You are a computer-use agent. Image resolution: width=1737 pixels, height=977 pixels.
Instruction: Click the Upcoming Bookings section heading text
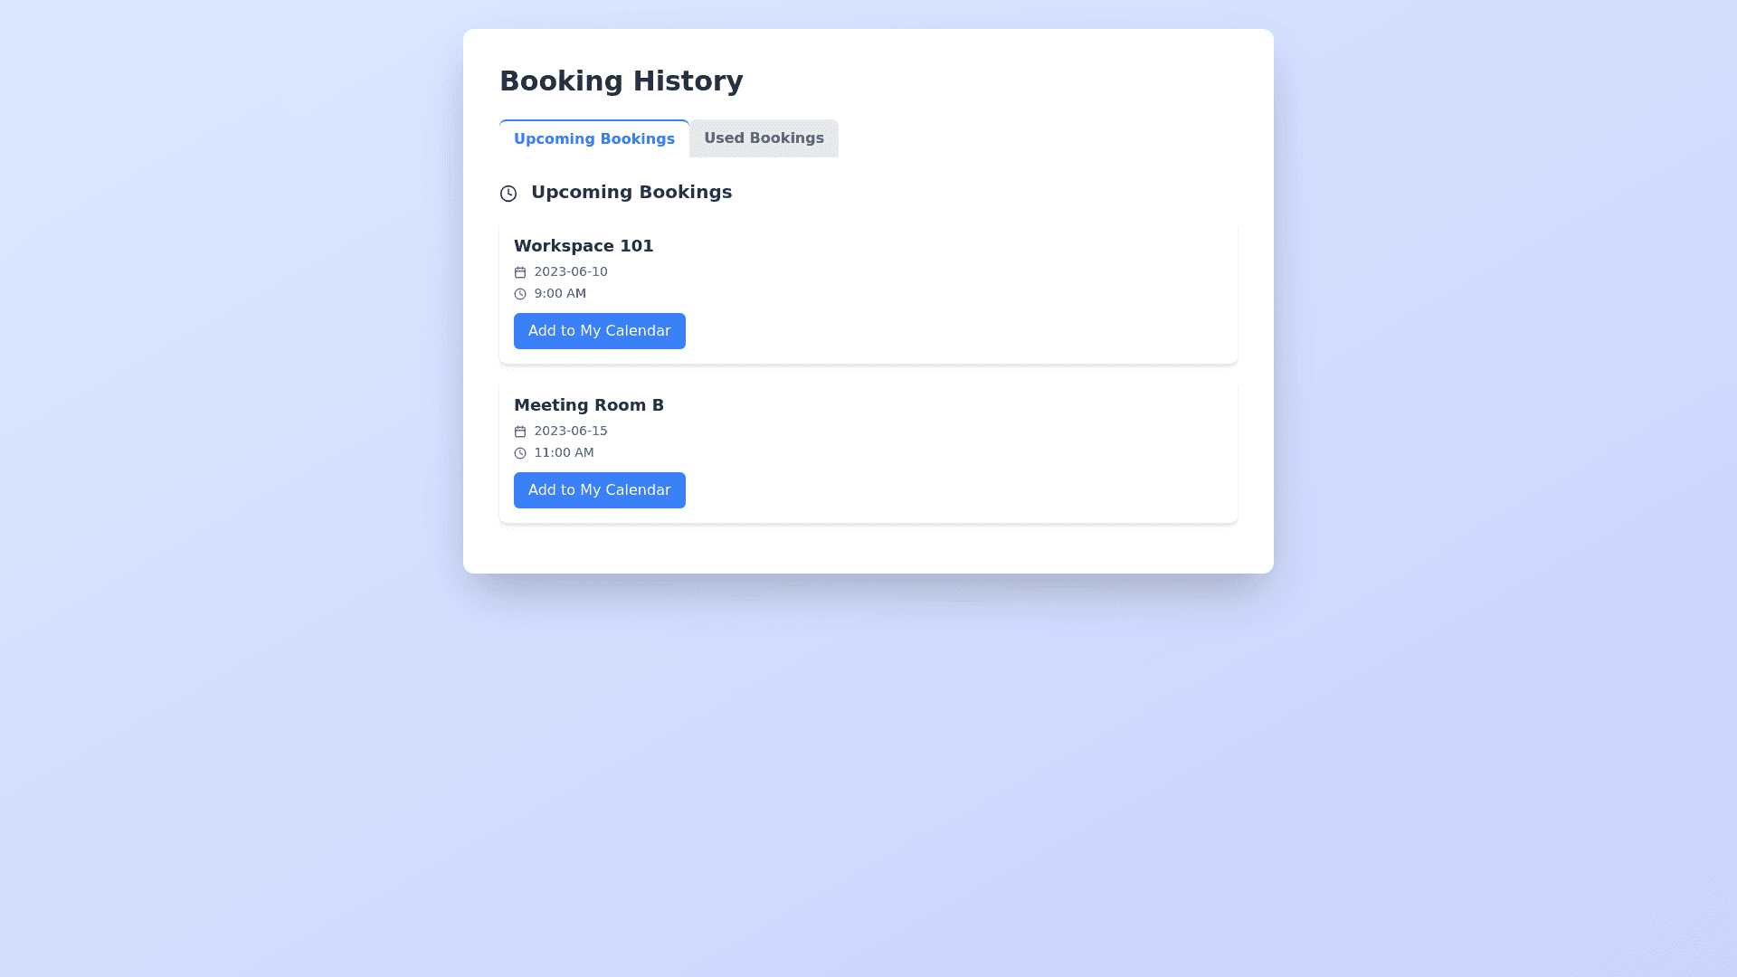[x=631, y=192]
